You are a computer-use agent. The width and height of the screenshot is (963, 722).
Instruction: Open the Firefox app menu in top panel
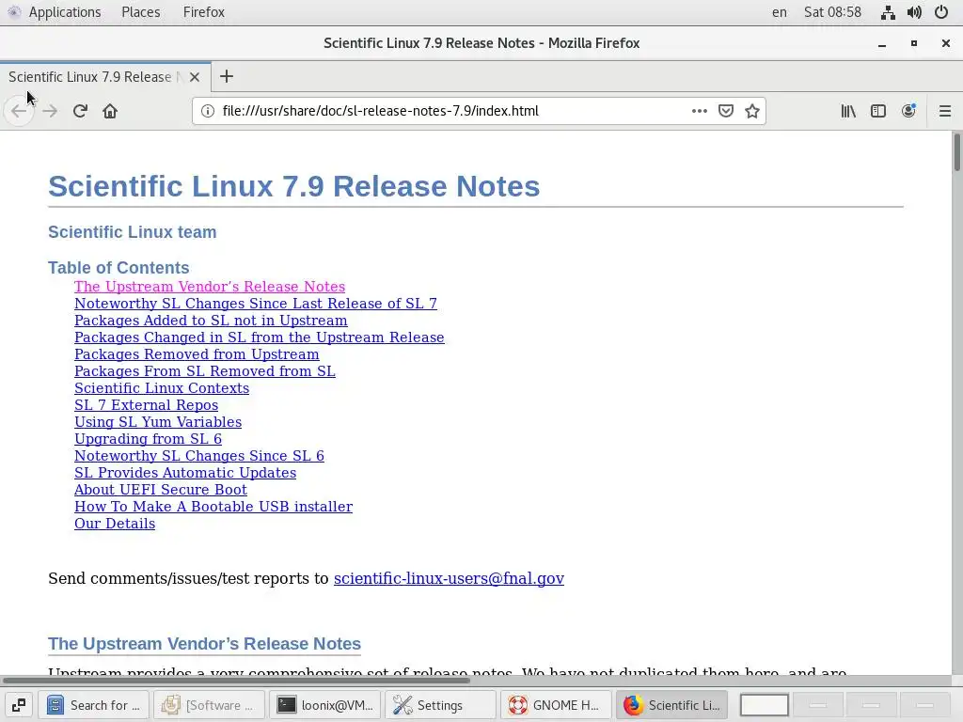pyautogui.click(x=204, y=12)
